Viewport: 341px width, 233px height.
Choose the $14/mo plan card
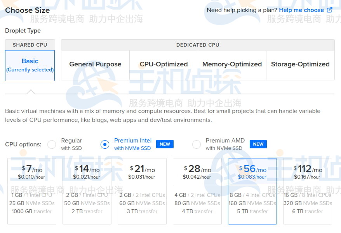pyautogui.click(x=87, y=191)
